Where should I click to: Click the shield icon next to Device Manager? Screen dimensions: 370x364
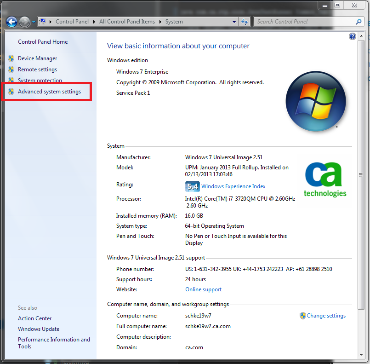click(11, 58)
